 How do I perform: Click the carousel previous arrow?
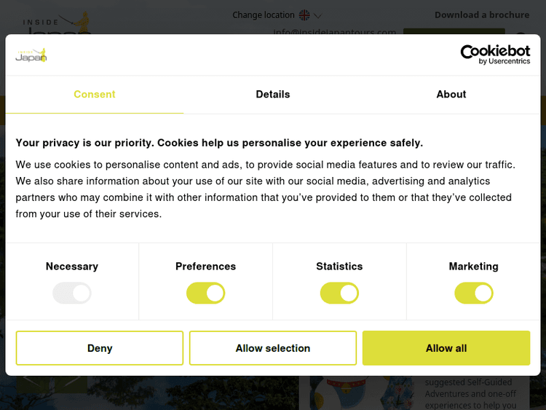click(x=32, y=381)
